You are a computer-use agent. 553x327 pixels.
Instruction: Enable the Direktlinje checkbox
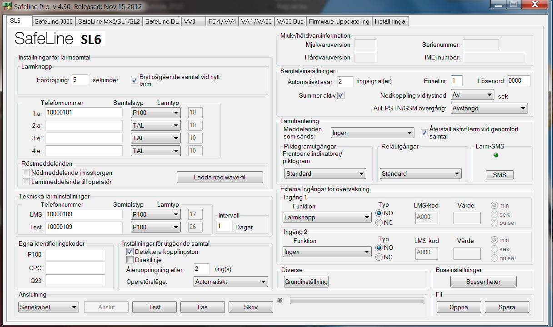pyautogui.click(x=130, y=260)
